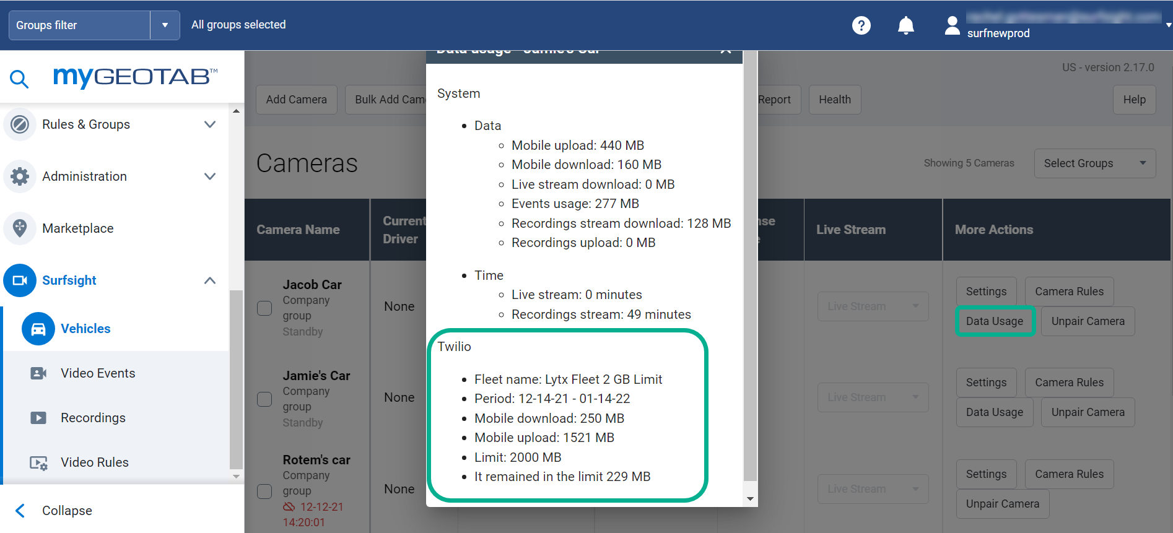Click the myGeotab logo
Screen dimensions: 1173x533
(x=136, y=77)
